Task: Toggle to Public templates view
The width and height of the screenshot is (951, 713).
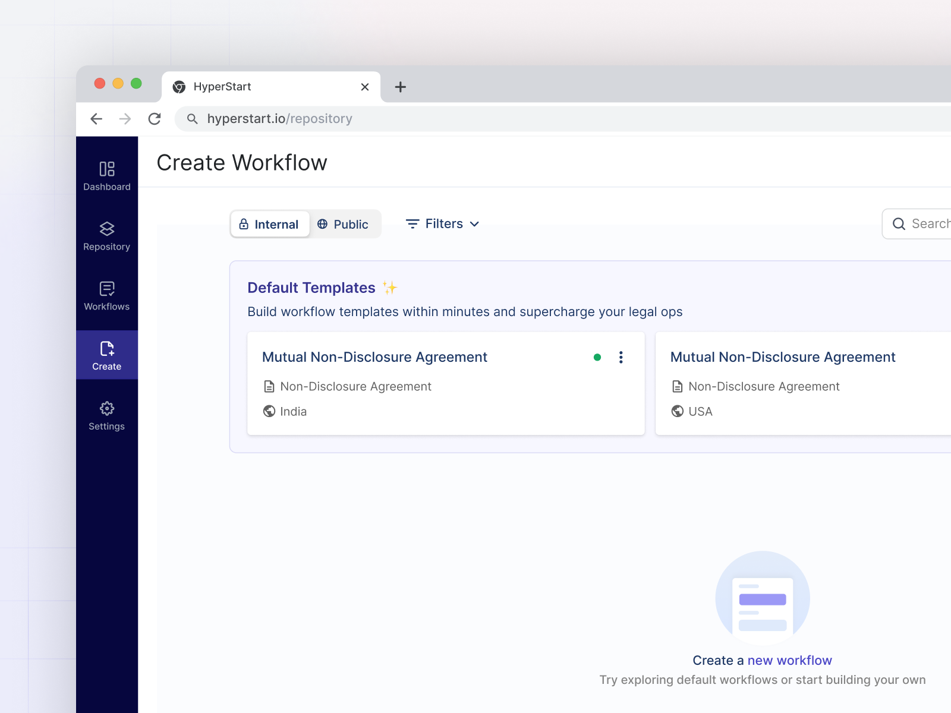Action: (x=344, y=224)
